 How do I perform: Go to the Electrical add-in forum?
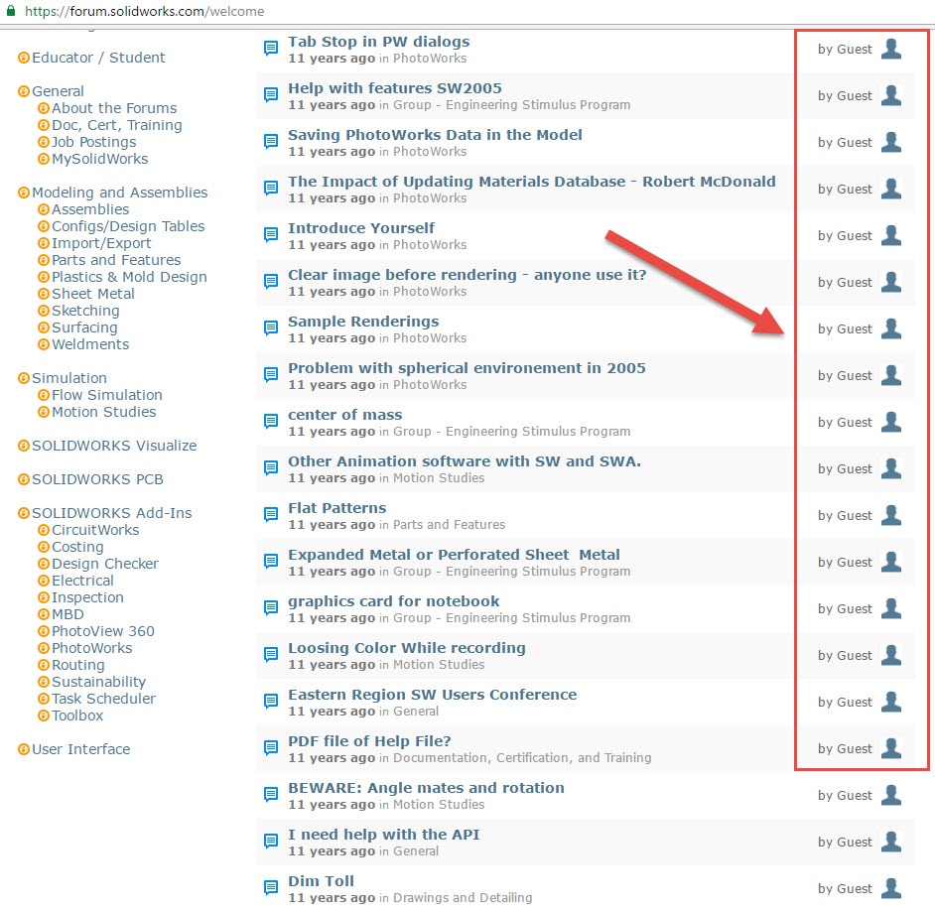82,581
